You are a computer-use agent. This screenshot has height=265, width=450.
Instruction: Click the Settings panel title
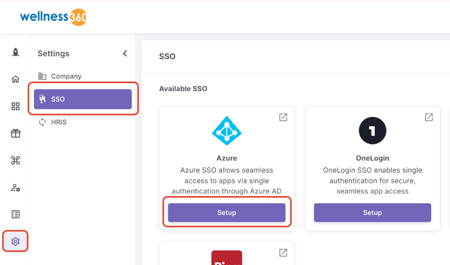(54, 54)
